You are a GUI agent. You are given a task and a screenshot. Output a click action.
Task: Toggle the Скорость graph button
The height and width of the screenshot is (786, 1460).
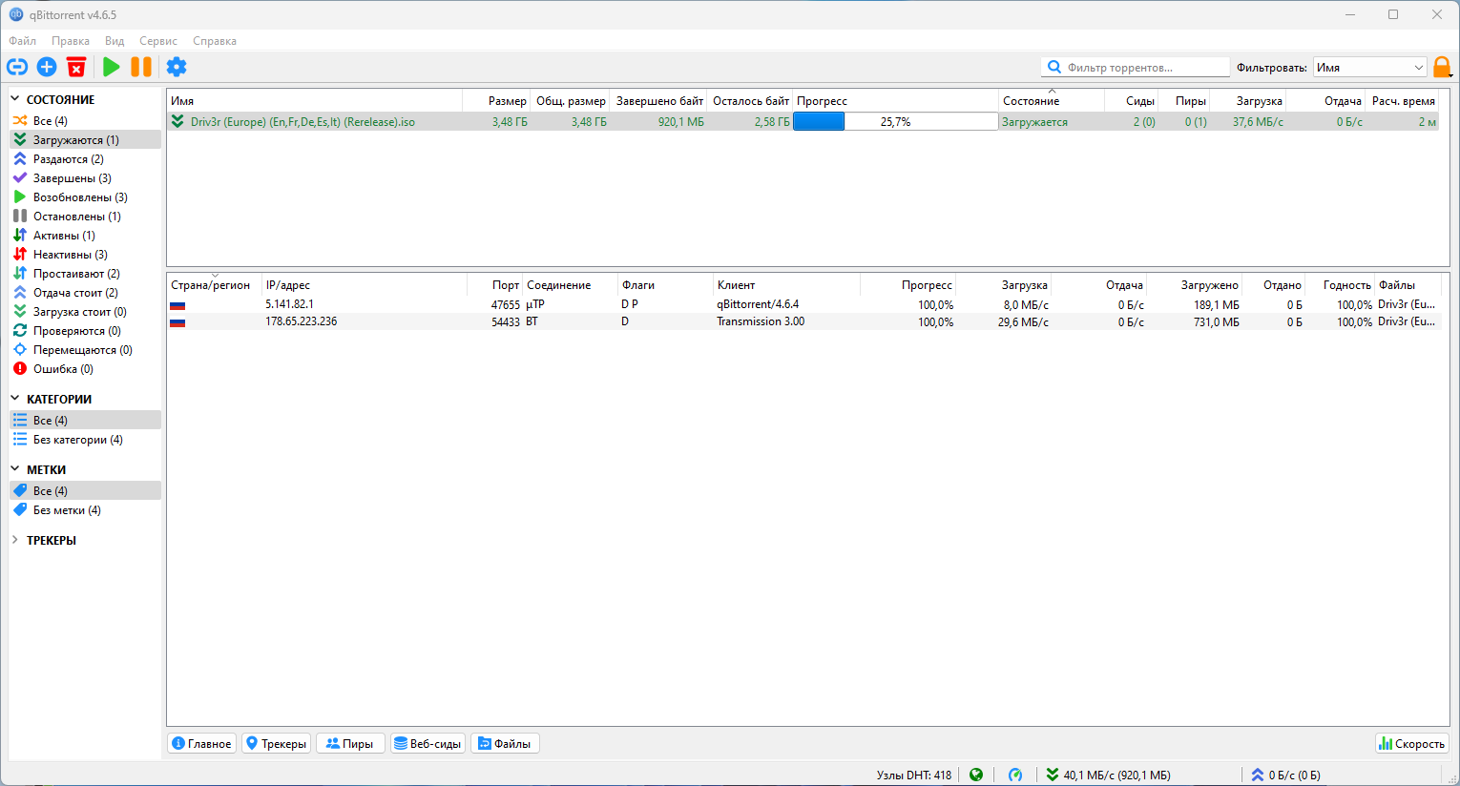1411,743
